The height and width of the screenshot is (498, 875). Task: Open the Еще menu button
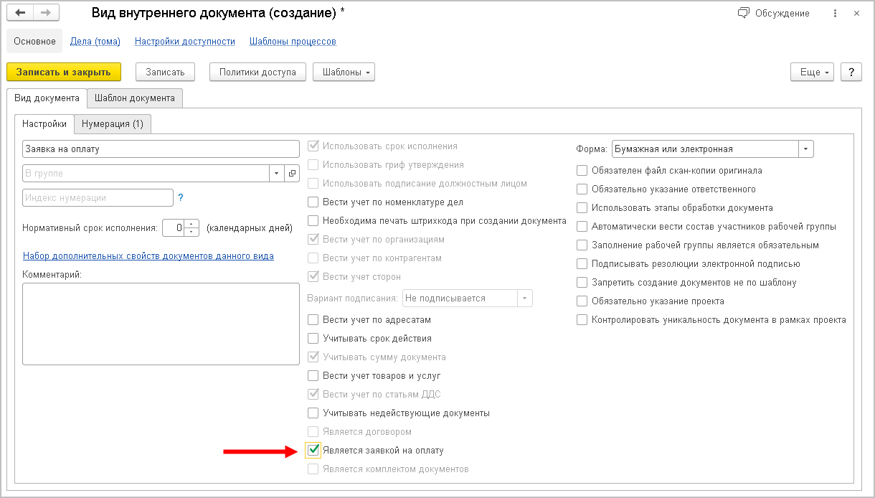click(x=813, y=72)
